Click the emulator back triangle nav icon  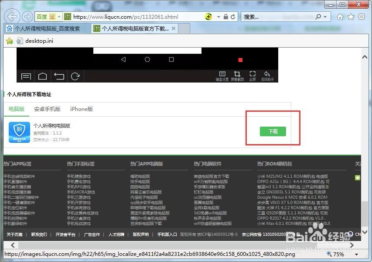pyautogui.click(x=123, y=59)
